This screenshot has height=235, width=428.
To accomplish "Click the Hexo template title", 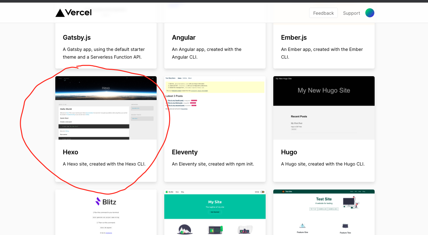I will (x=71, y=152).
